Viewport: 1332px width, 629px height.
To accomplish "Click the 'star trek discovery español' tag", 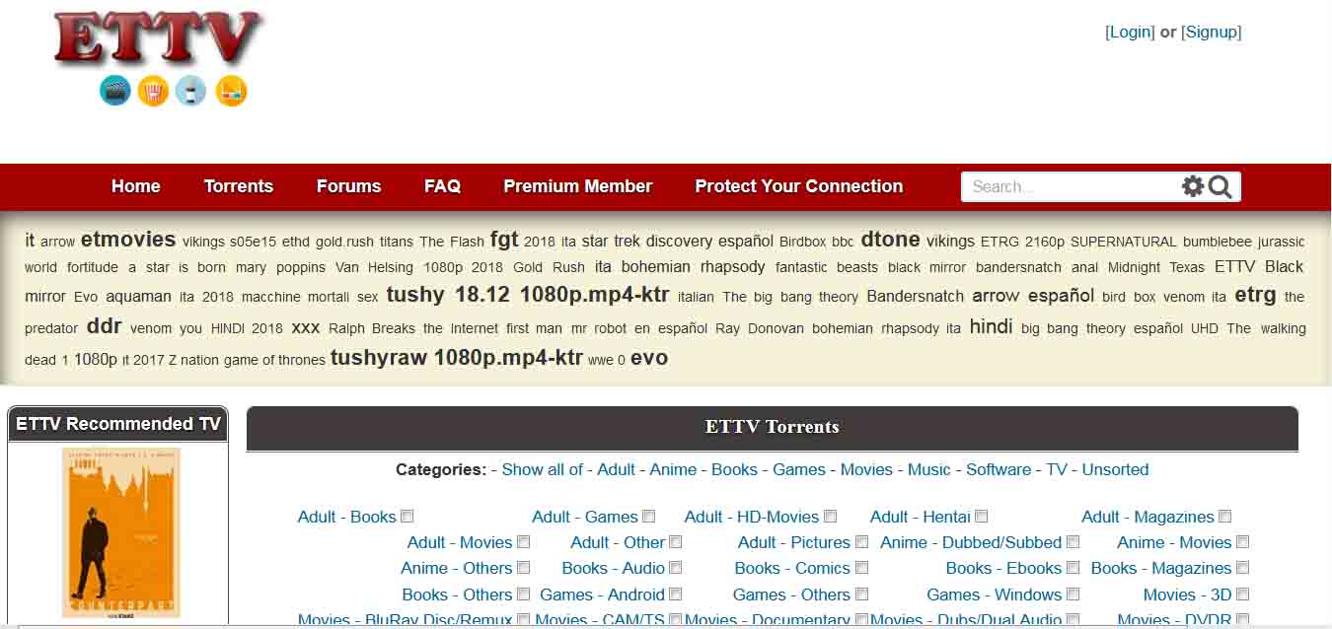I will (678, 242).
